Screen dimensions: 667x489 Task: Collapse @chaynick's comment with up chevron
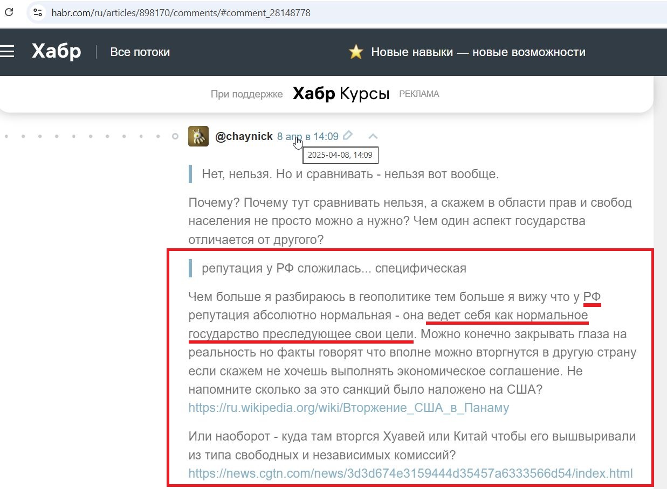[x=372, y=136]
